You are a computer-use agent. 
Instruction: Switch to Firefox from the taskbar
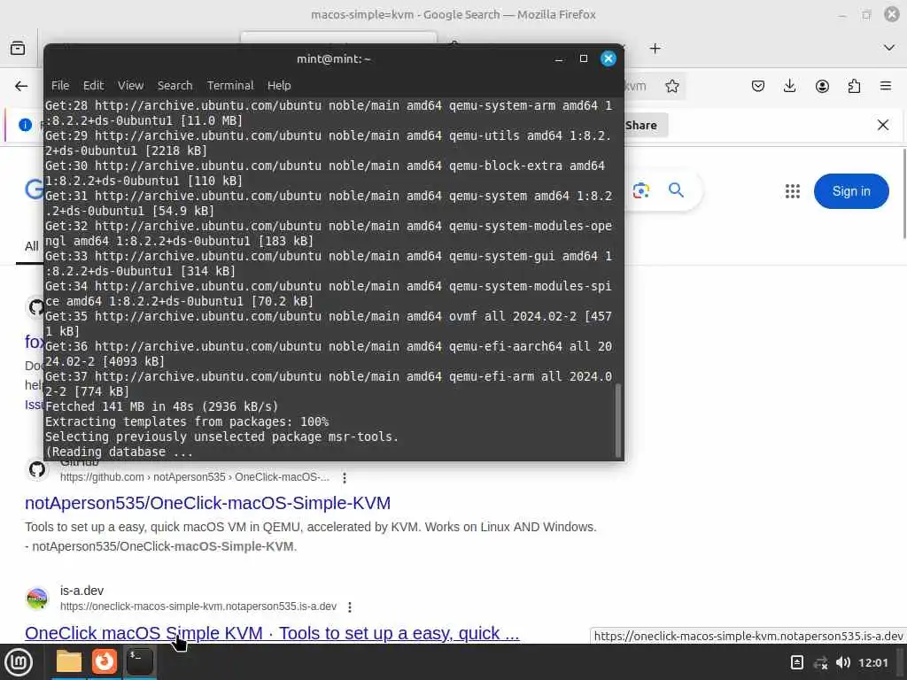(x=105, y=661)
